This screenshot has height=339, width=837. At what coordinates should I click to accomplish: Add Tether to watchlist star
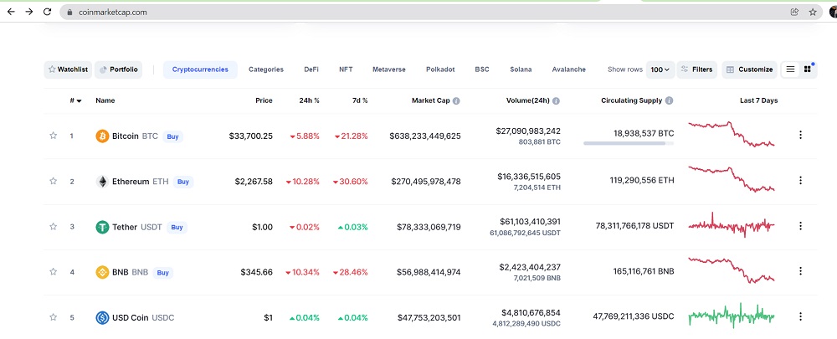[x=53, y=226]
